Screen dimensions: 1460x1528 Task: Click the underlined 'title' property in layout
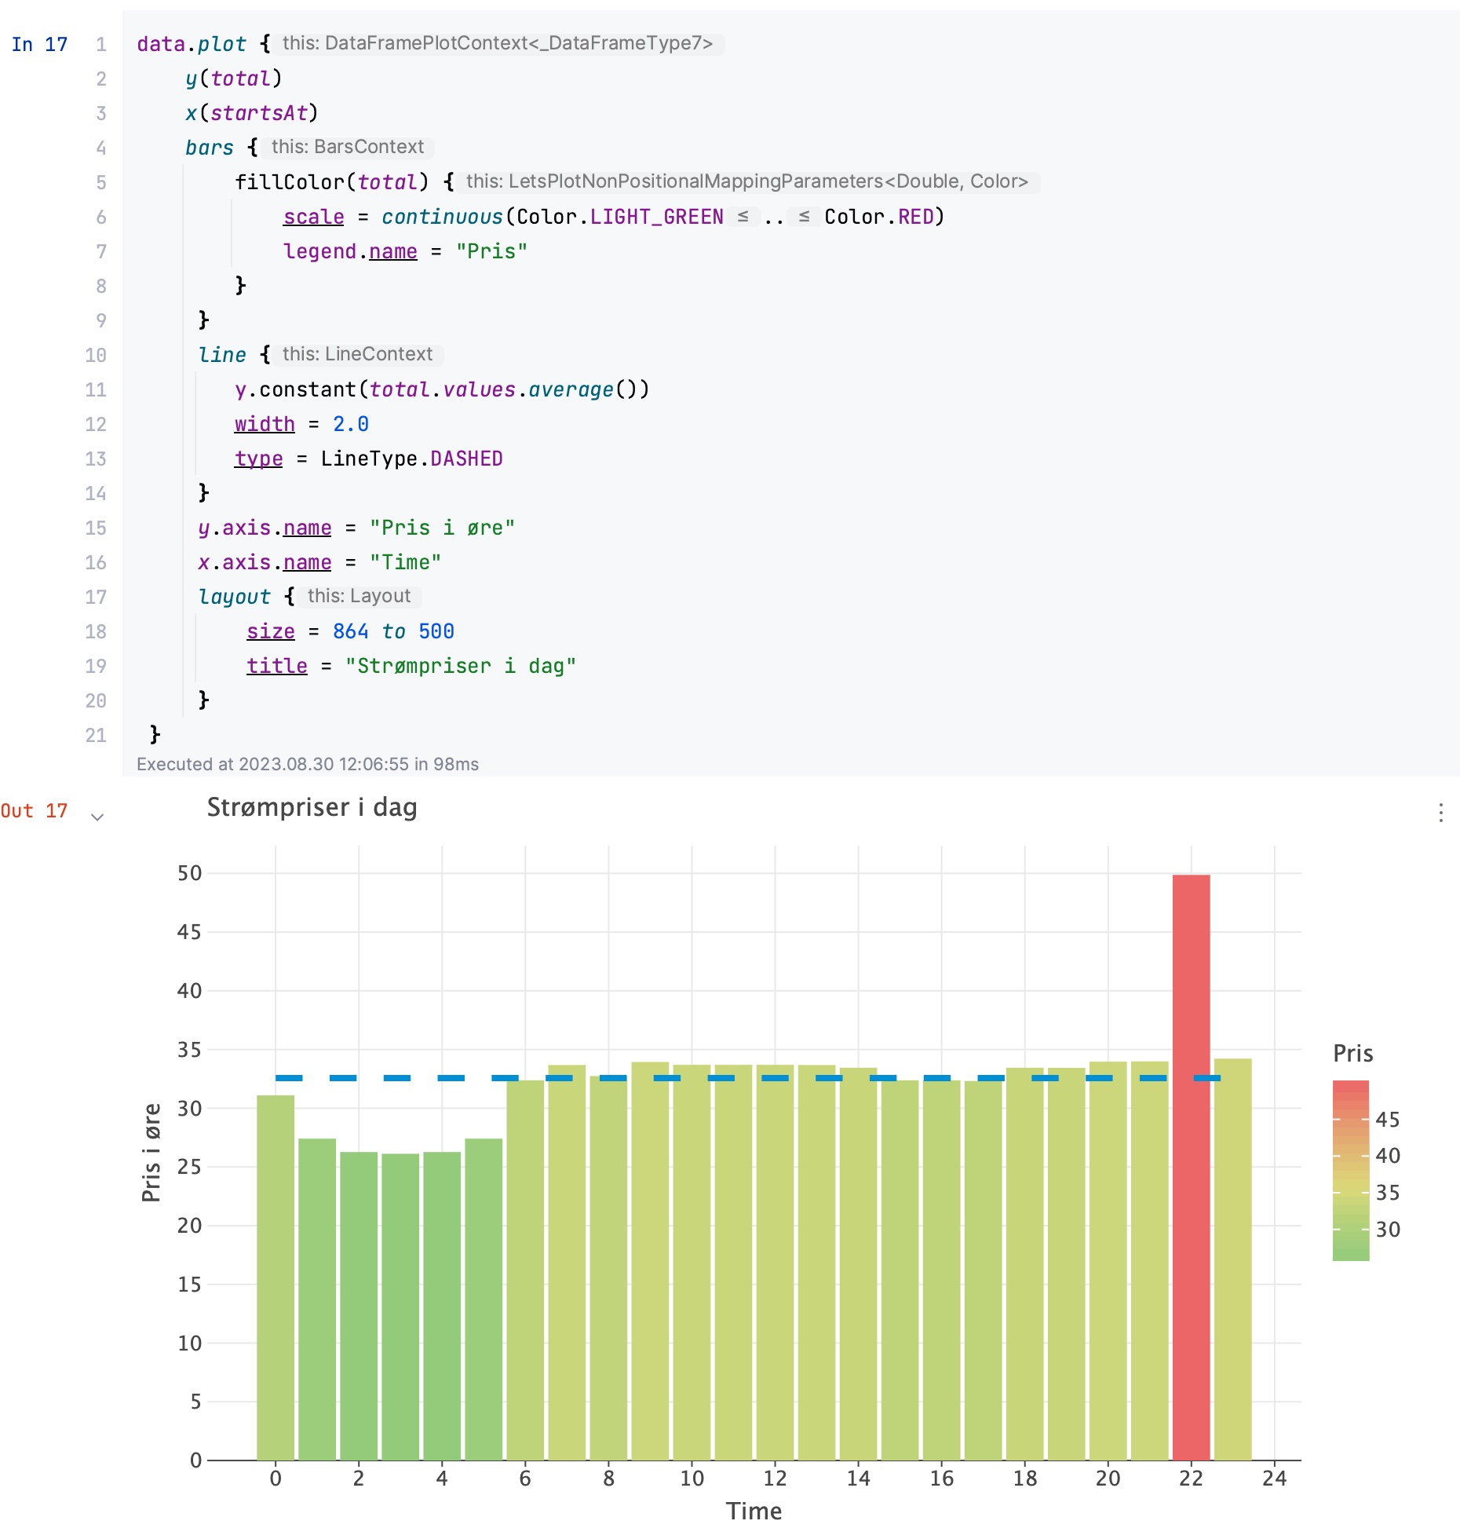coord(276,666)
